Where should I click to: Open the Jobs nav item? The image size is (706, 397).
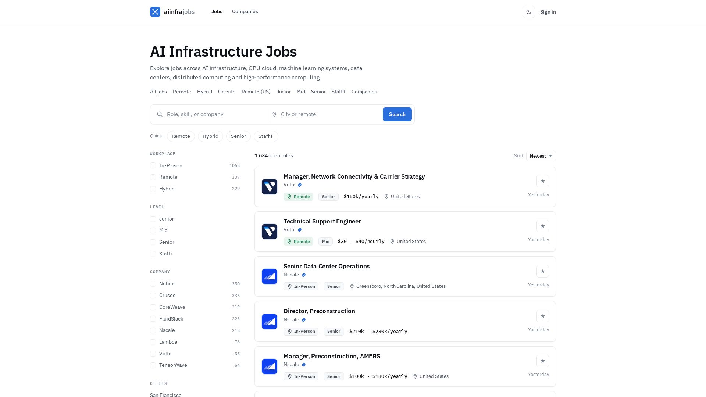tap(217, 12)
